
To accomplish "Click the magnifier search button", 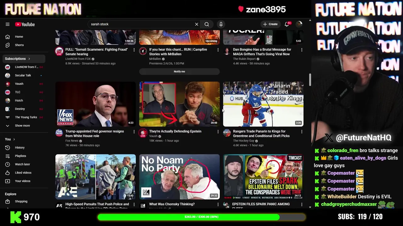I will click(x=207, y=24).
